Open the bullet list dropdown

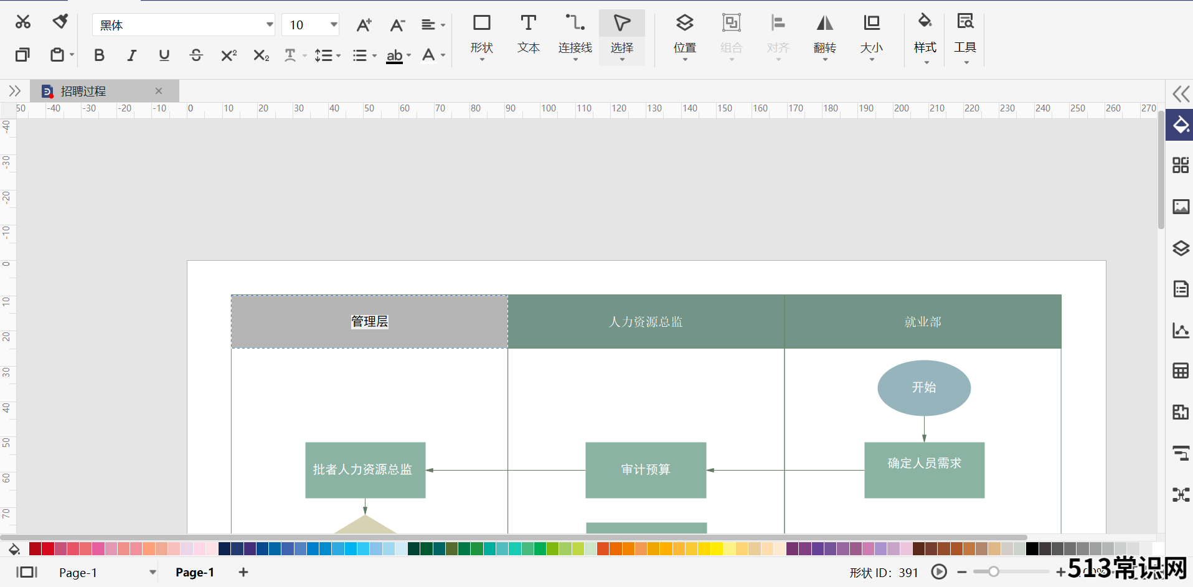(364, 55)
